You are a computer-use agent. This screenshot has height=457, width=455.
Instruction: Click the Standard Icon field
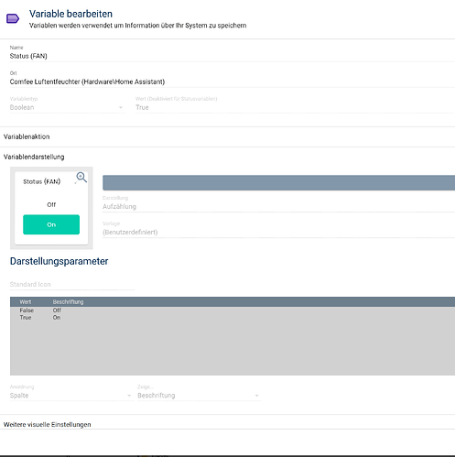pyautogui.click(x=72, y=285)
